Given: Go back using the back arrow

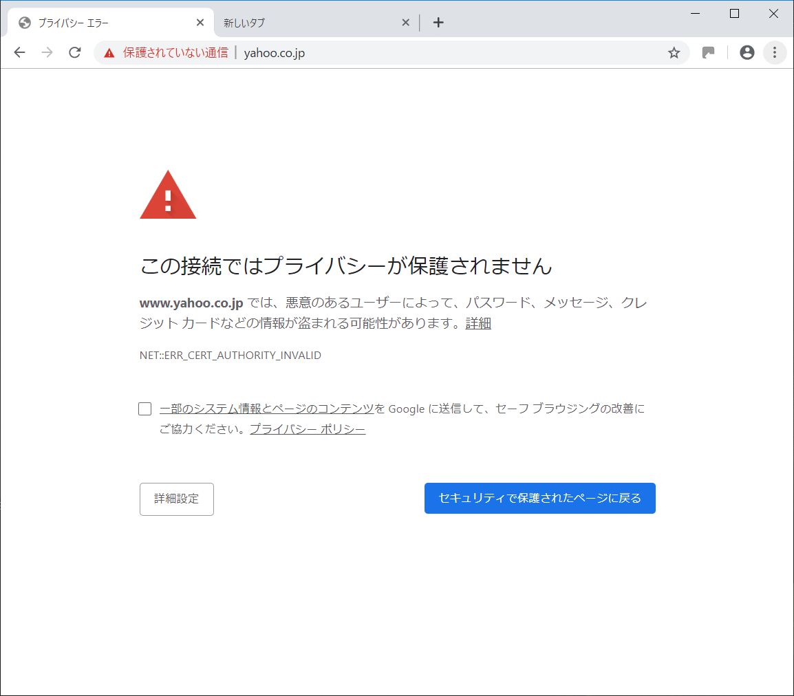Looking at the screenshot, I should [20, 53].
